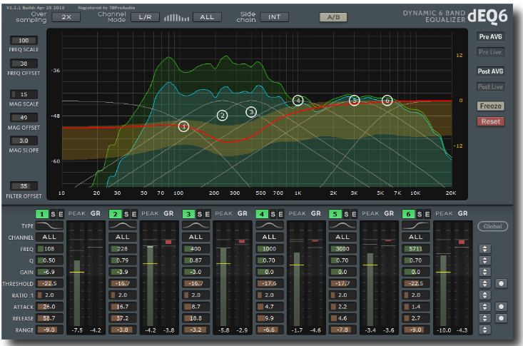Click the global stepper arrows for the RANGE row
The image size is (523, 346).
(484, 330)
